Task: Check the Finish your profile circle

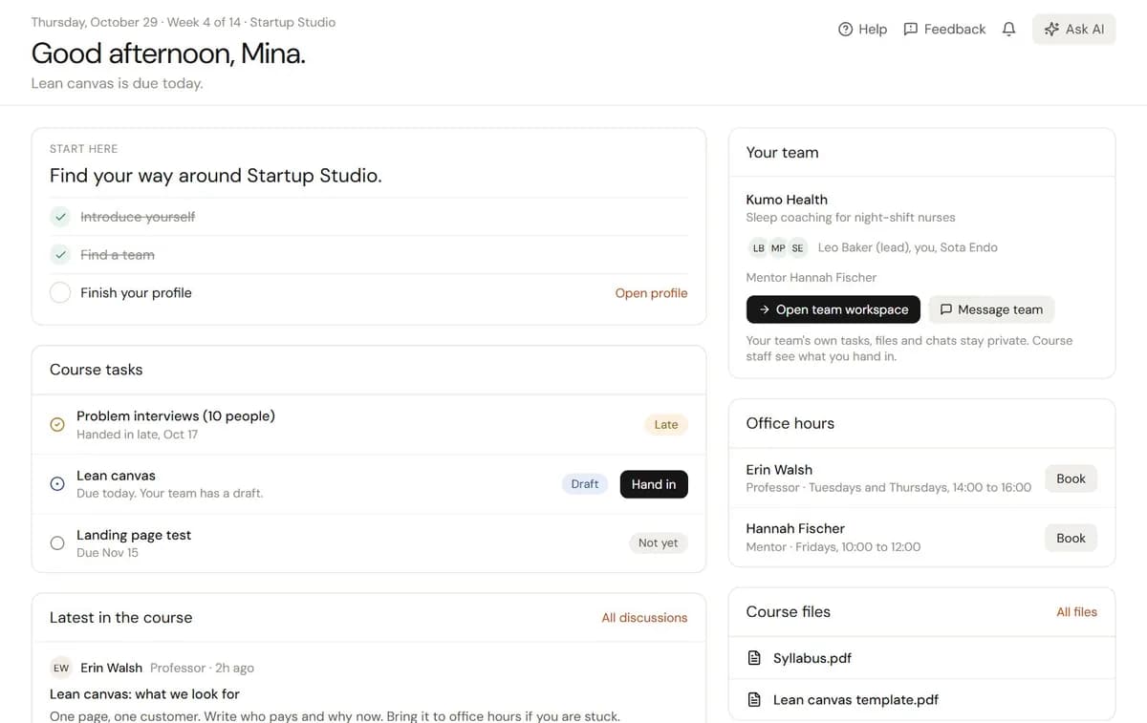Action: tap(60, 292)
